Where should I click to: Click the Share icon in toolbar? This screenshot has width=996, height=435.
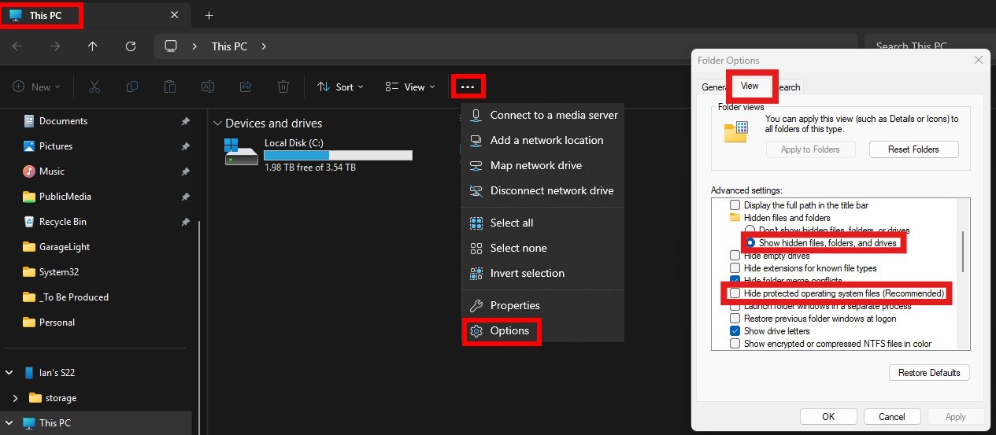coord(246,87)
